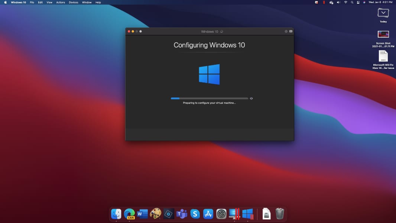
Task: Open the Actions menu
Action: 61,2
